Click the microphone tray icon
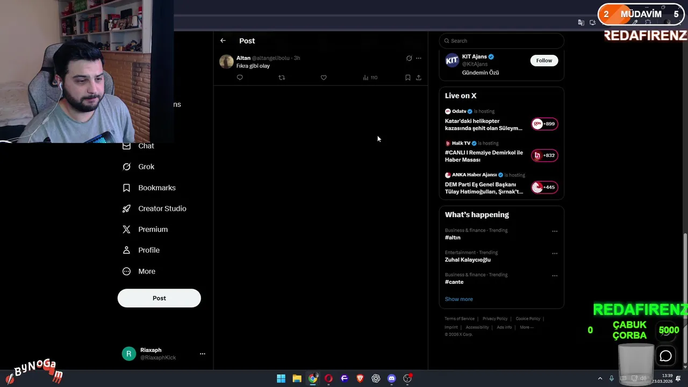This screenshot has width=688, height=387. pos(612,378)
